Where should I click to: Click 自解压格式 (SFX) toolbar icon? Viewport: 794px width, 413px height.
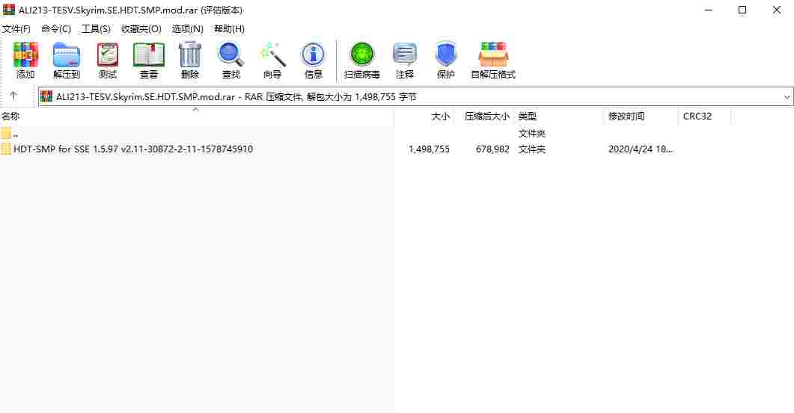(x=492, y=55)
